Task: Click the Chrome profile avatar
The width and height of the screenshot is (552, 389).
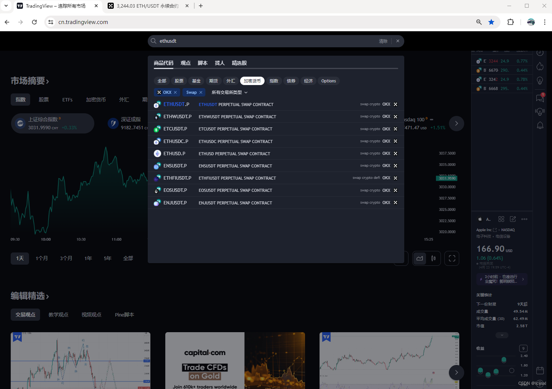Action: tap(531, 22)
